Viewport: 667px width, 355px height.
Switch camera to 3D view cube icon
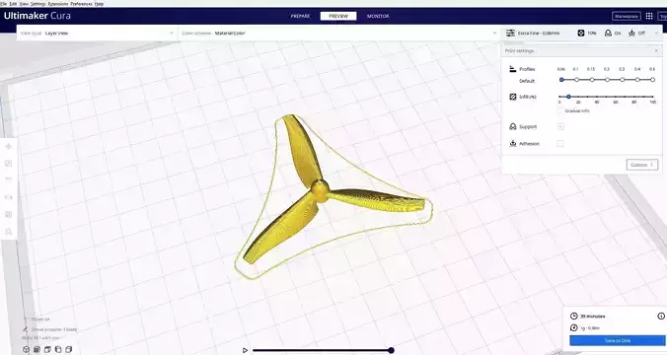pos(27,349)
